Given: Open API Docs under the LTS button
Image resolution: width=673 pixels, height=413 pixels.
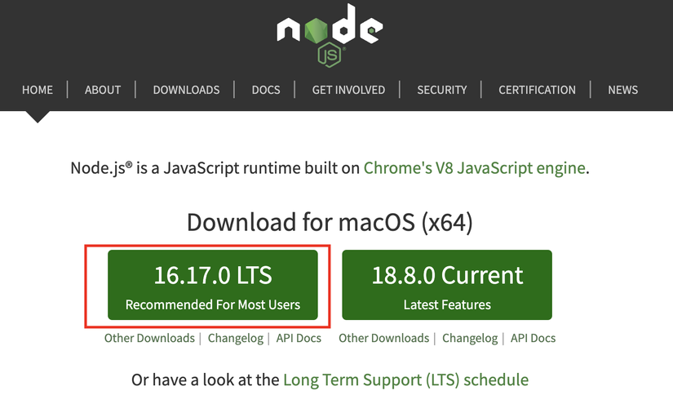Looking at the screenshot, I should pyautogui.click(x=299, y=338).
